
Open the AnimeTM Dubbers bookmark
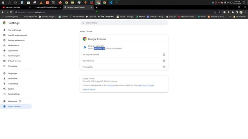point(215,17)
